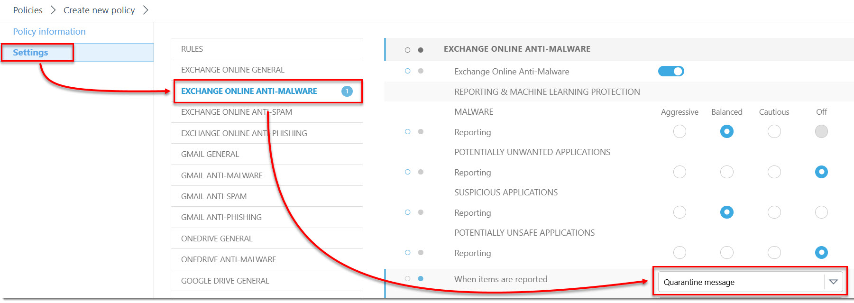Viewport: 854px width, 303px height.
Task: Click the Cautious column header
Action: (774, 112)
